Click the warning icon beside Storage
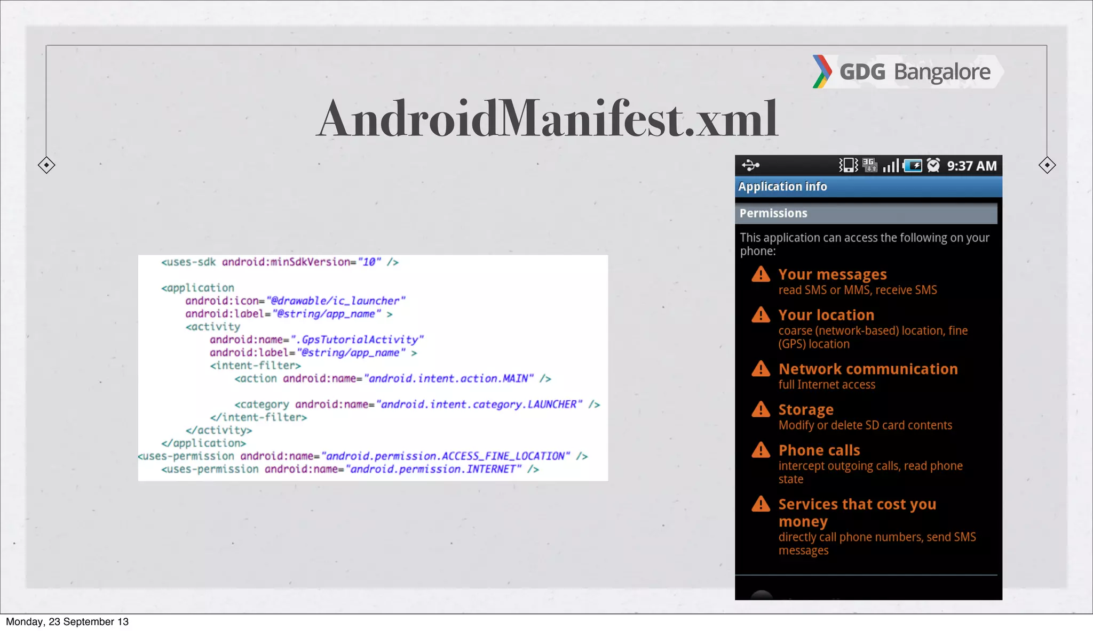Viewport: 1093px width, 631px height. click(761, 410)
